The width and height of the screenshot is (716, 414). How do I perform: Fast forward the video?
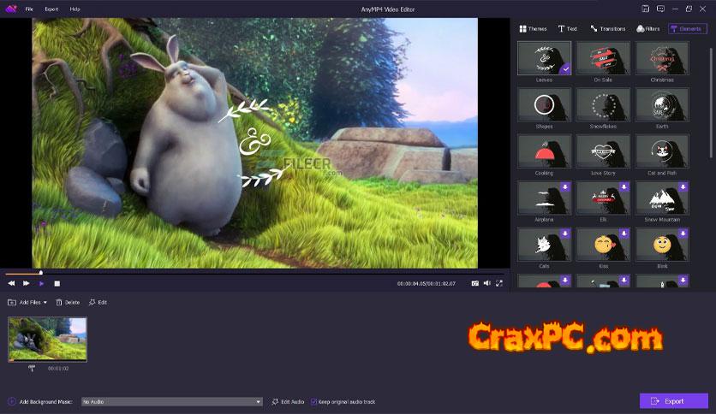click(x=26, y=283)
